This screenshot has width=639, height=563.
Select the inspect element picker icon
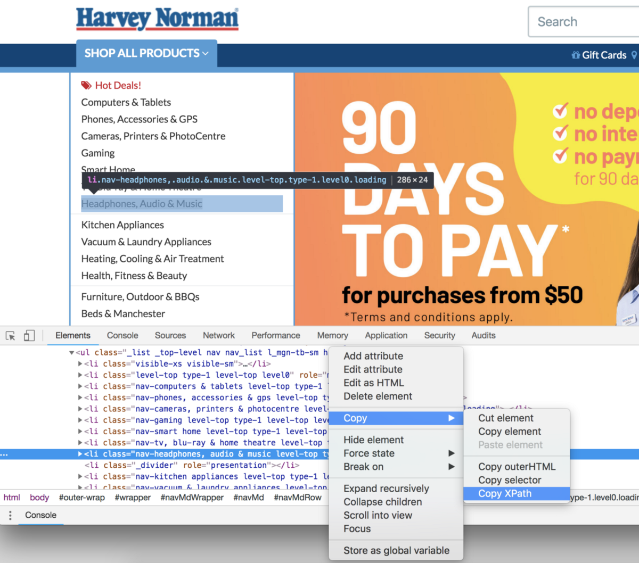pyautogui.click(x=10, y=336)
